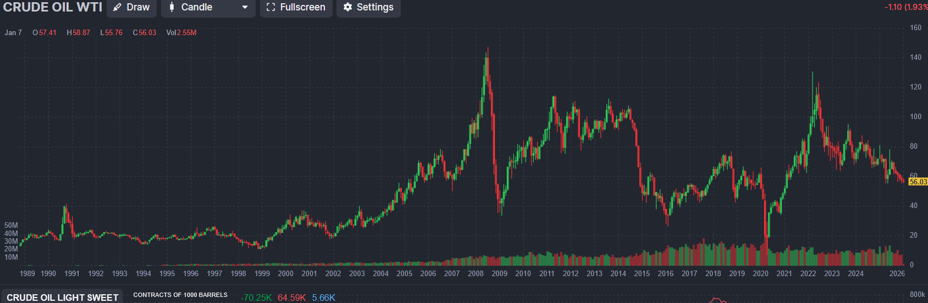Select the Candle label in chart type selector

[197, 7]
